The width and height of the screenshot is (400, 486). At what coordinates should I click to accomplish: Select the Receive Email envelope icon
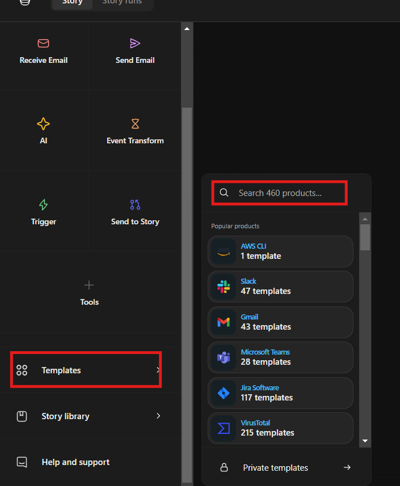44,43
